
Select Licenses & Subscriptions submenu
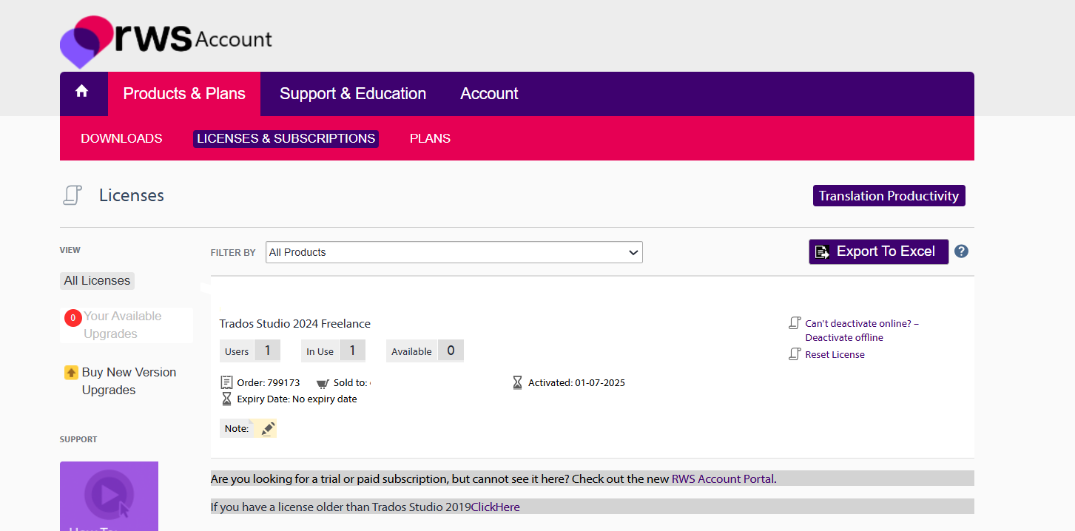pyautogui.click(x=286, y=138)
